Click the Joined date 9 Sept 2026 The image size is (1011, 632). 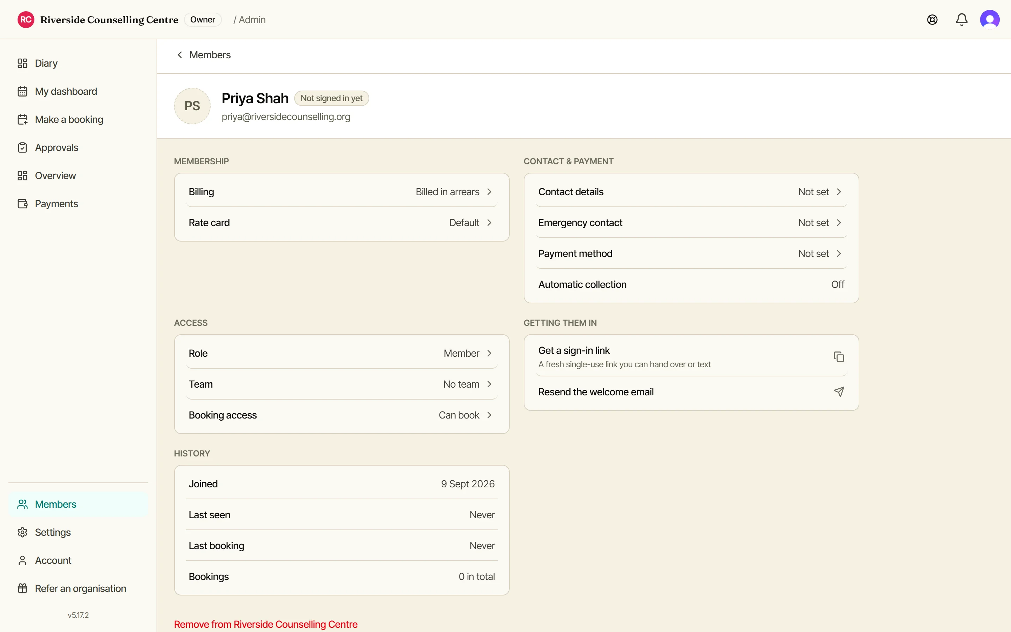468,484
